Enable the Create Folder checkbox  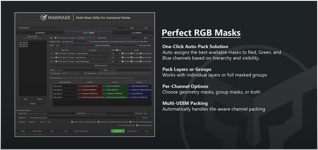(x=85, y=73)
